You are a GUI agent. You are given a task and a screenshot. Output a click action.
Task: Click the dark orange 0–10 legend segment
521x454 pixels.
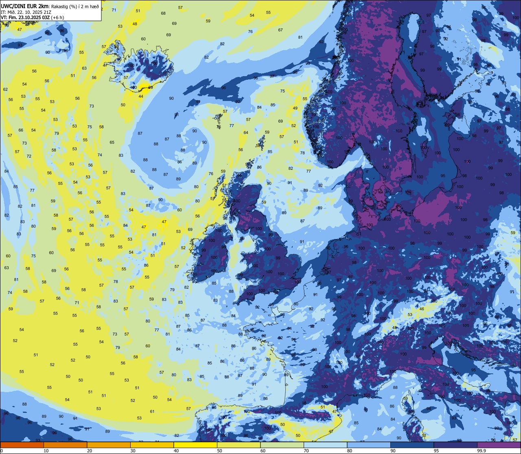[x=22, y=445]
